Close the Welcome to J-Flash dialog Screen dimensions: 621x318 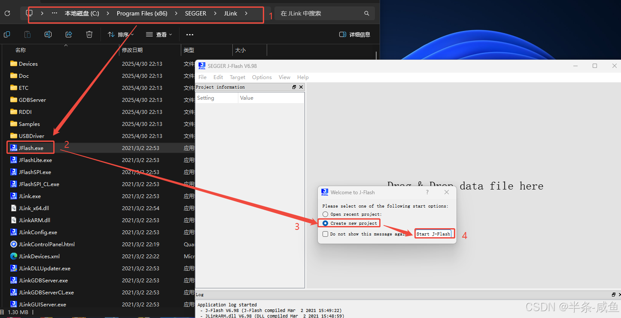point(447,192)
